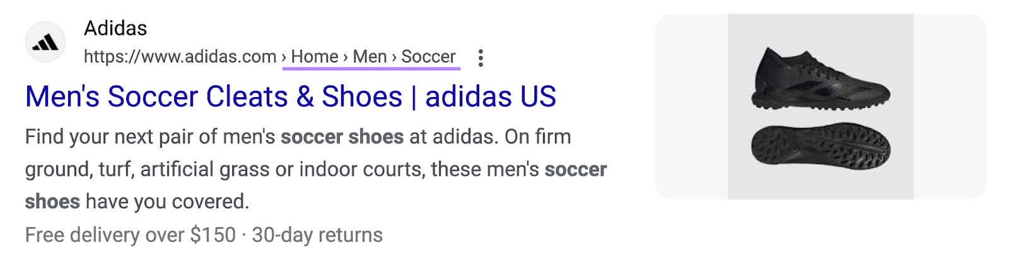Click the Adidas site name
This screenshot has height=270, width=1009.
click(x=115, y=28)
